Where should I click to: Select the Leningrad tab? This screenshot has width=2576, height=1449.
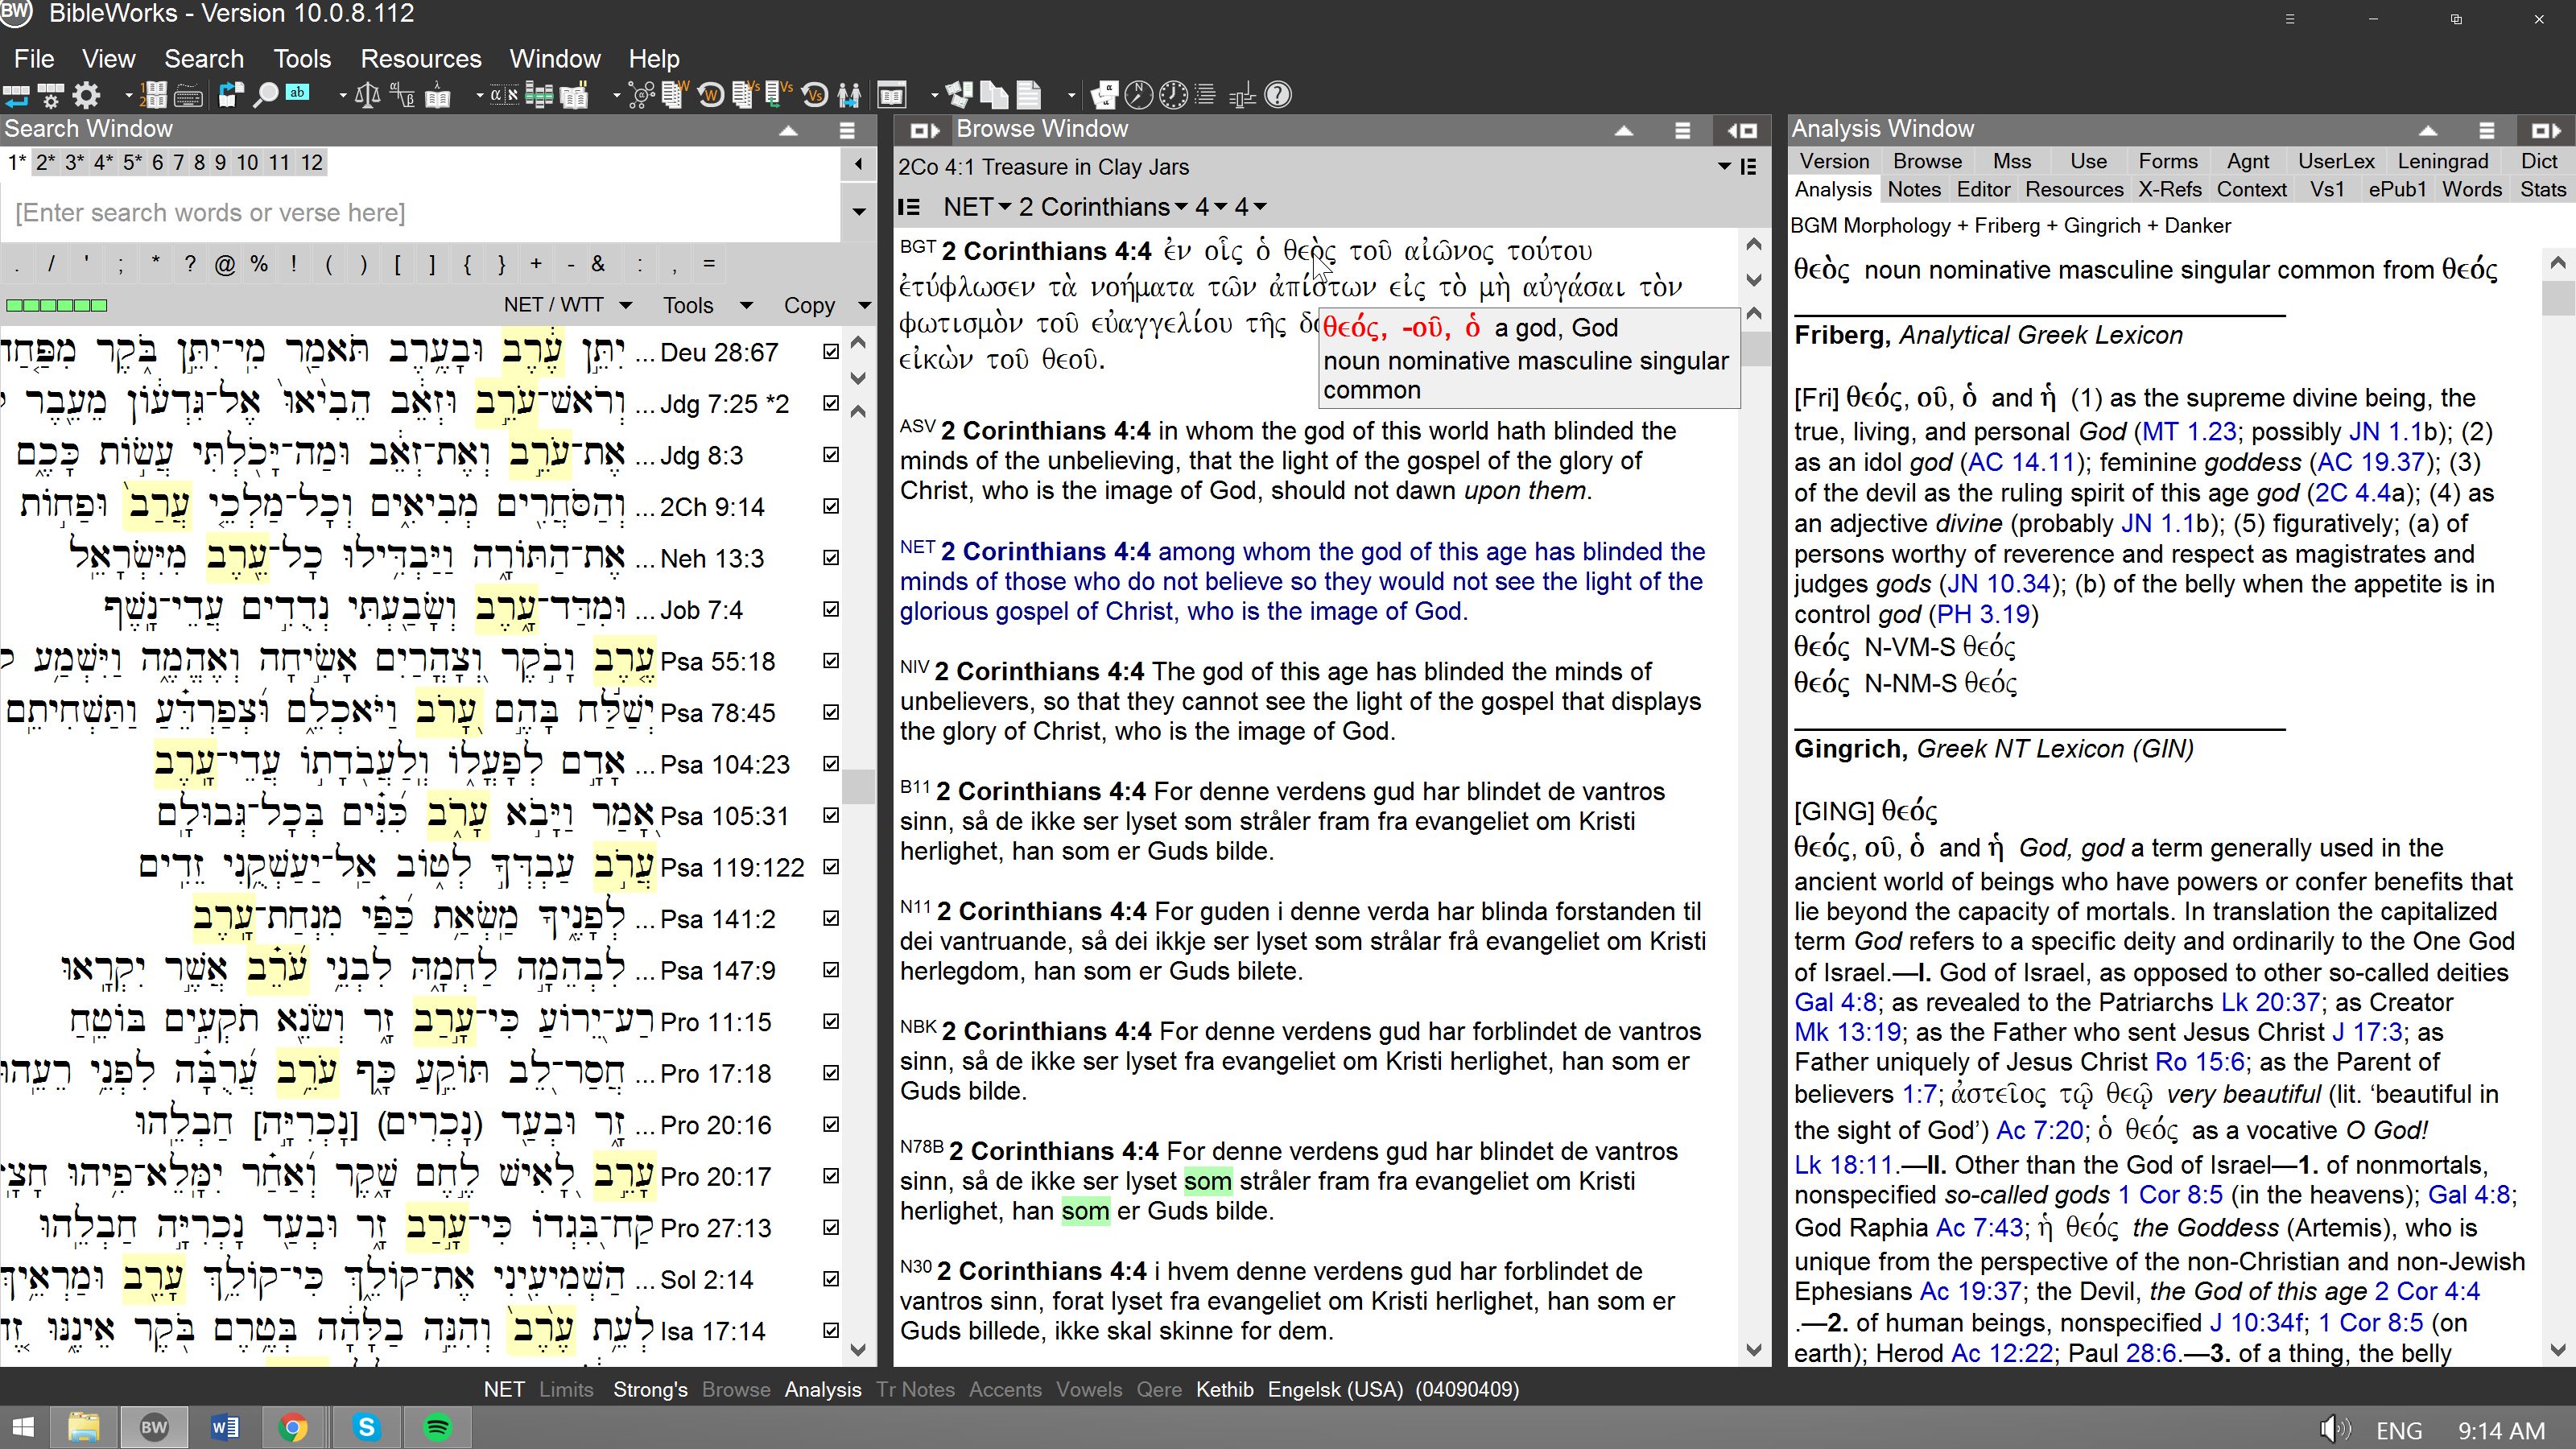pos(2442,161)
